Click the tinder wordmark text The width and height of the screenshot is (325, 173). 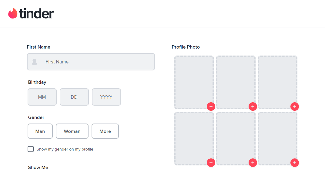pos(36,13)
